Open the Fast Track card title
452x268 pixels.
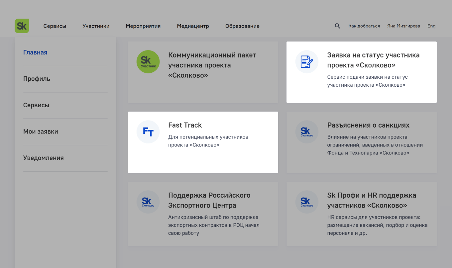185,125
